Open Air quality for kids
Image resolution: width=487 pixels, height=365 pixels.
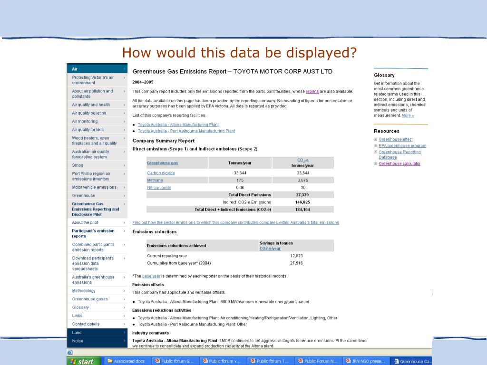[97, 130]
